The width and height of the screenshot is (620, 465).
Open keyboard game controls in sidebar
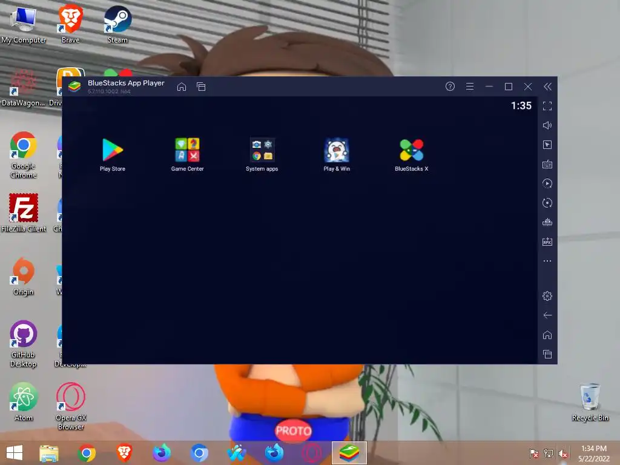pos(547,165)
